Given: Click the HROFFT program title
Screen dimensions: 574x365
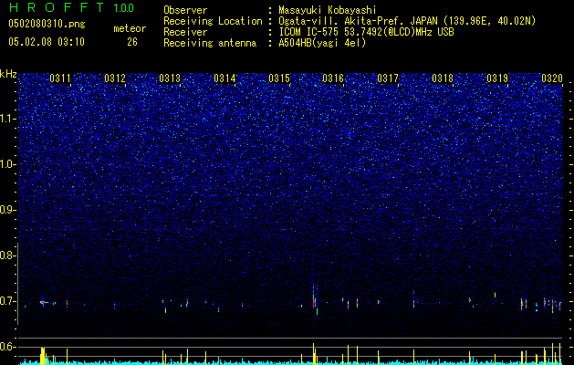Looking at the screenshot, I should pyautogui.click(x=57, y=7).
